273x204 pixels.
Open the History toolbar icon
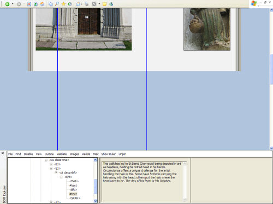point(70,4)
